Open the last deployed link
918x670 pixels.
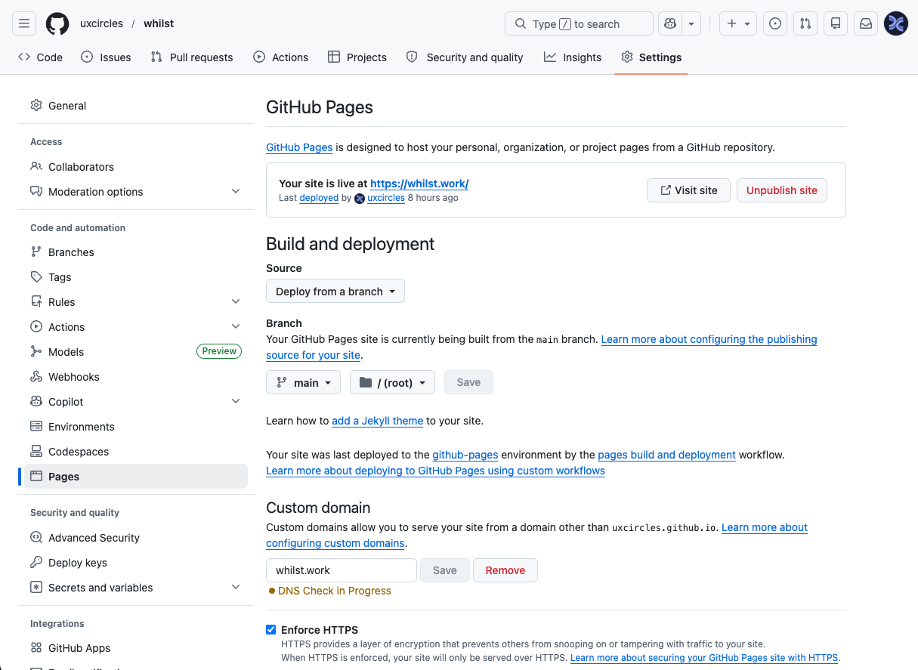(319, 198)
